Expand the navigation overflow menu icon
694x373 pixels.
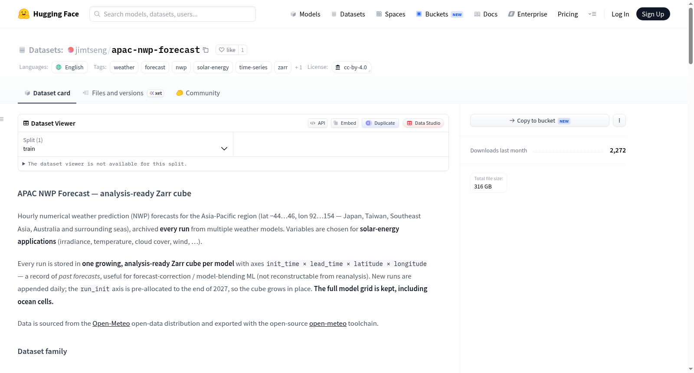pyautogui.click(x=592, y=14)
